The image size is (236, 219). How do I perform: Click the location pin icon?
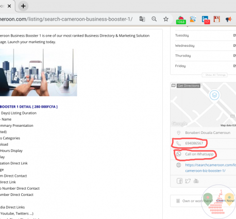[x=179, y=133]
